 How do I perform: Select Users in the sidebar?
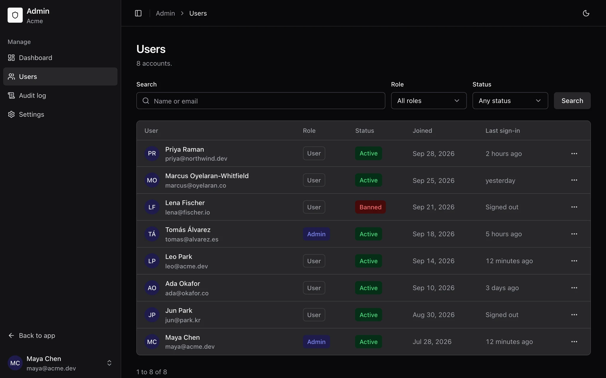pos(60,76)
